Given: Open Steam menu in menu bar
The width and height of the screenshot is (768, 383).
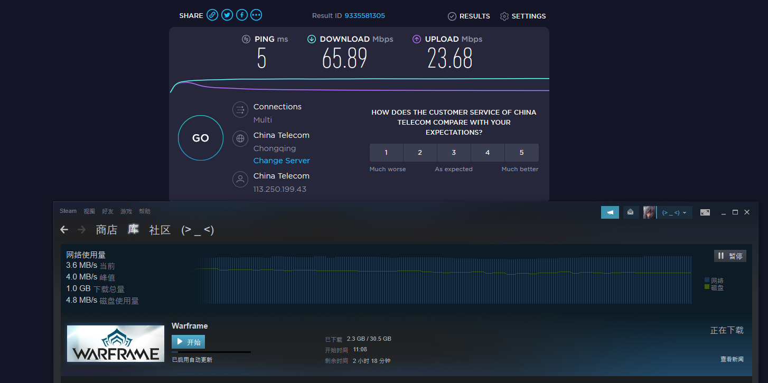Looking at the screenshot, I should pos(68,211).
